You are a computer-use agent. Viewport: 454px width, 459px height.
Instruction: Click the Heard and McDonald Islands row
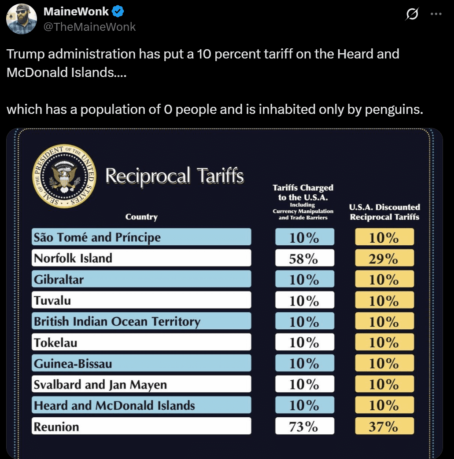pos(141,405)
